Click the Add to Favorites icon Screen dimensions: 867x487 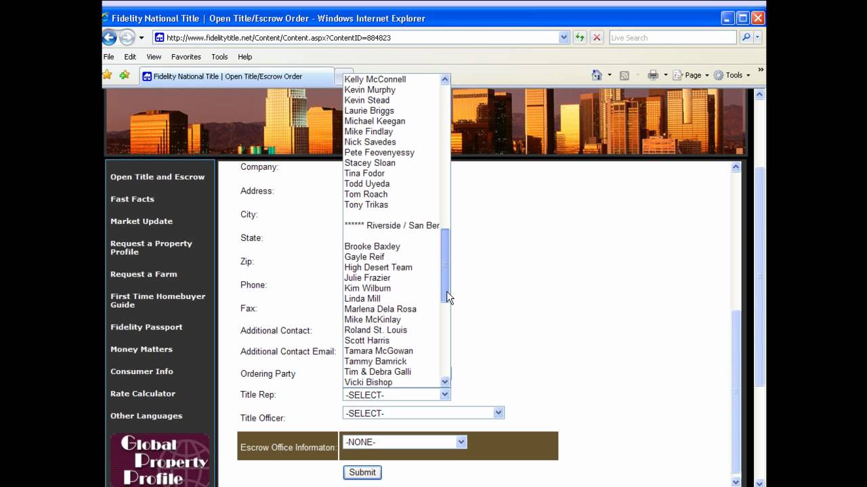(125, 75)
